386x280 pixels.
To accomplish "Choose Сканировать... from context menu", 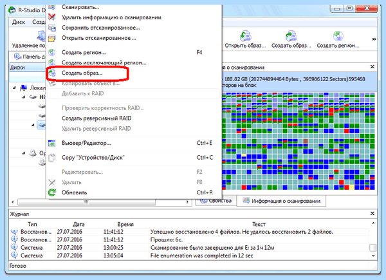I will click(80, 7).
